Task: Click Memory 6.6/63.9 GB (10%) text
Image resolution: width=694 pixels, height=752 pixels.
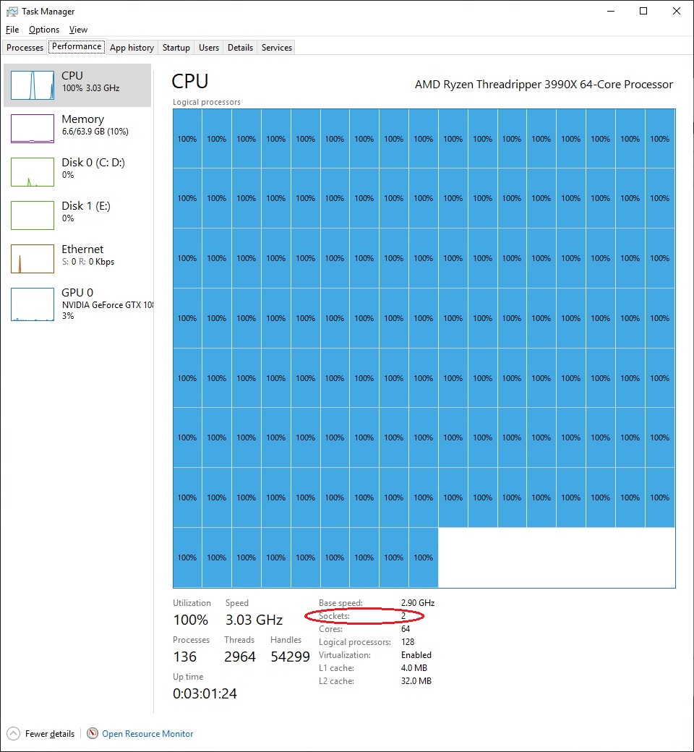Action: (95, 132)
